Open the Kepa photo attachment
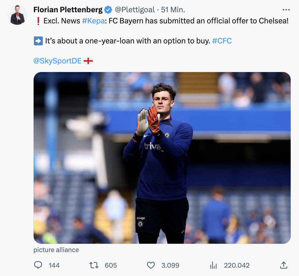 162,158
